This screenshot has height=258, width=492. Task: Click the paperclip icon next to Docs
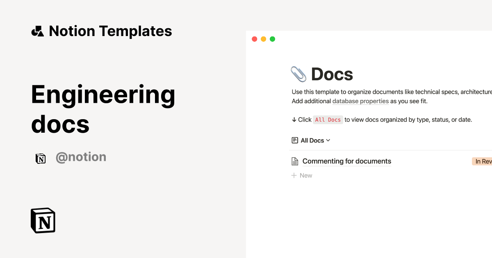[298, 74]
